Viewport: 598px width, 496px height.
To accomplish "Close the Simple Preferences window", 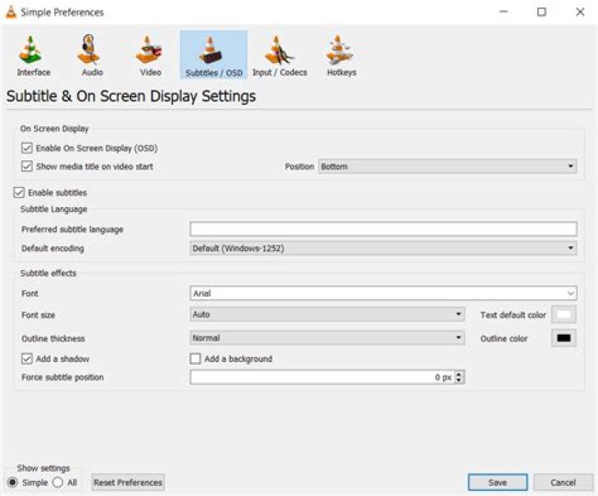I will point(580,12).
